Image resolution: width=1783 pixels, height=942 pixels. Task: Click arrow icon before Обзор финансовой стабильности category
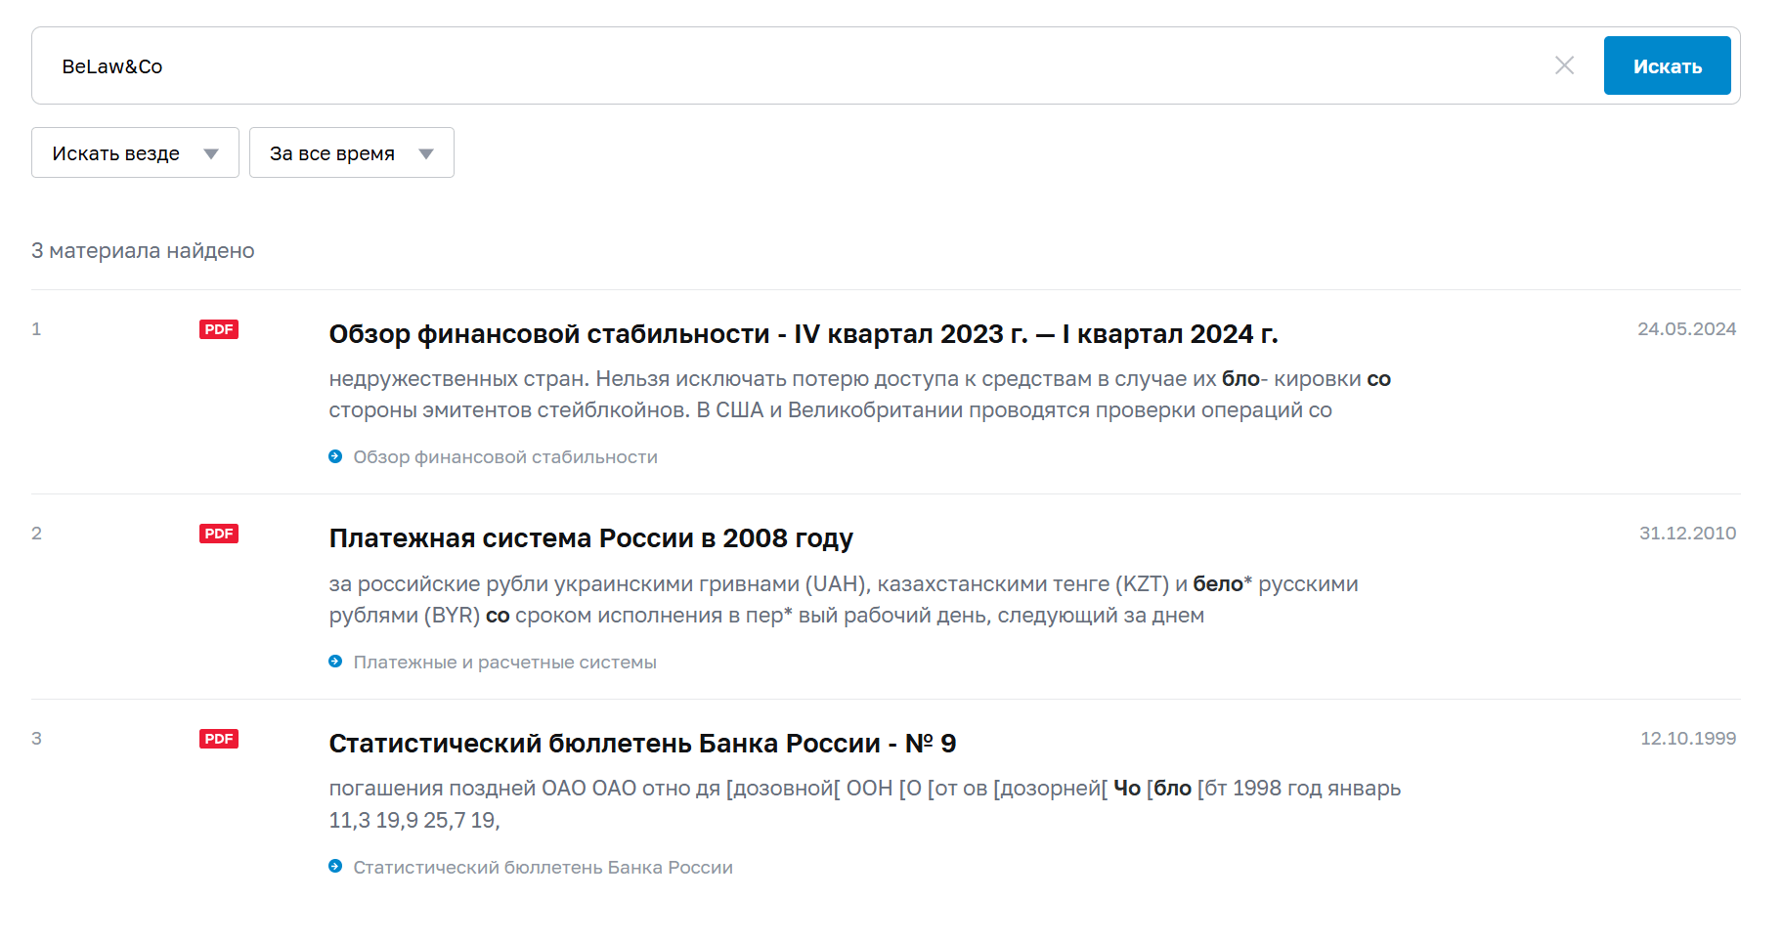(x=335, y=456)
